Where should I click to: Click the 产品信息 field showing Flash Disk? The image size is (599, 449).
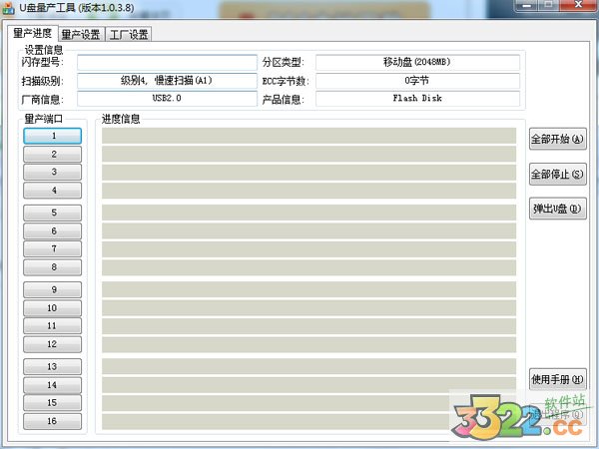[417, 99]
